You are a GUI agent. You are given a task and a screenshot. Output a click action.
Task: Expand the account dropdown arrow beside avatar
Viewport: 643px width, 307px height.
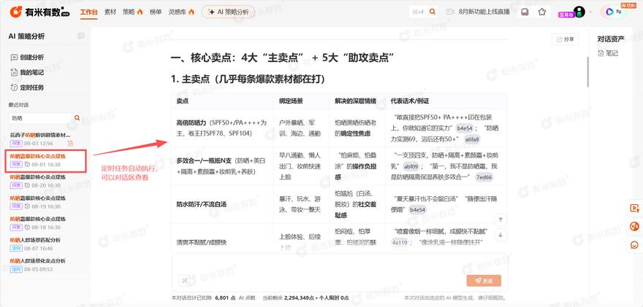pyautogui.click(x=590, y=12)
